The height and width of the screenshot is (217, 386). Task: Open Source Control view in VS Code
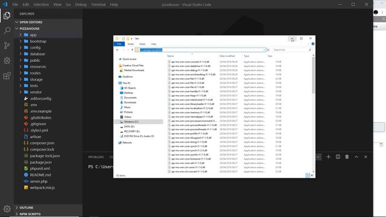tap(7, 46)
